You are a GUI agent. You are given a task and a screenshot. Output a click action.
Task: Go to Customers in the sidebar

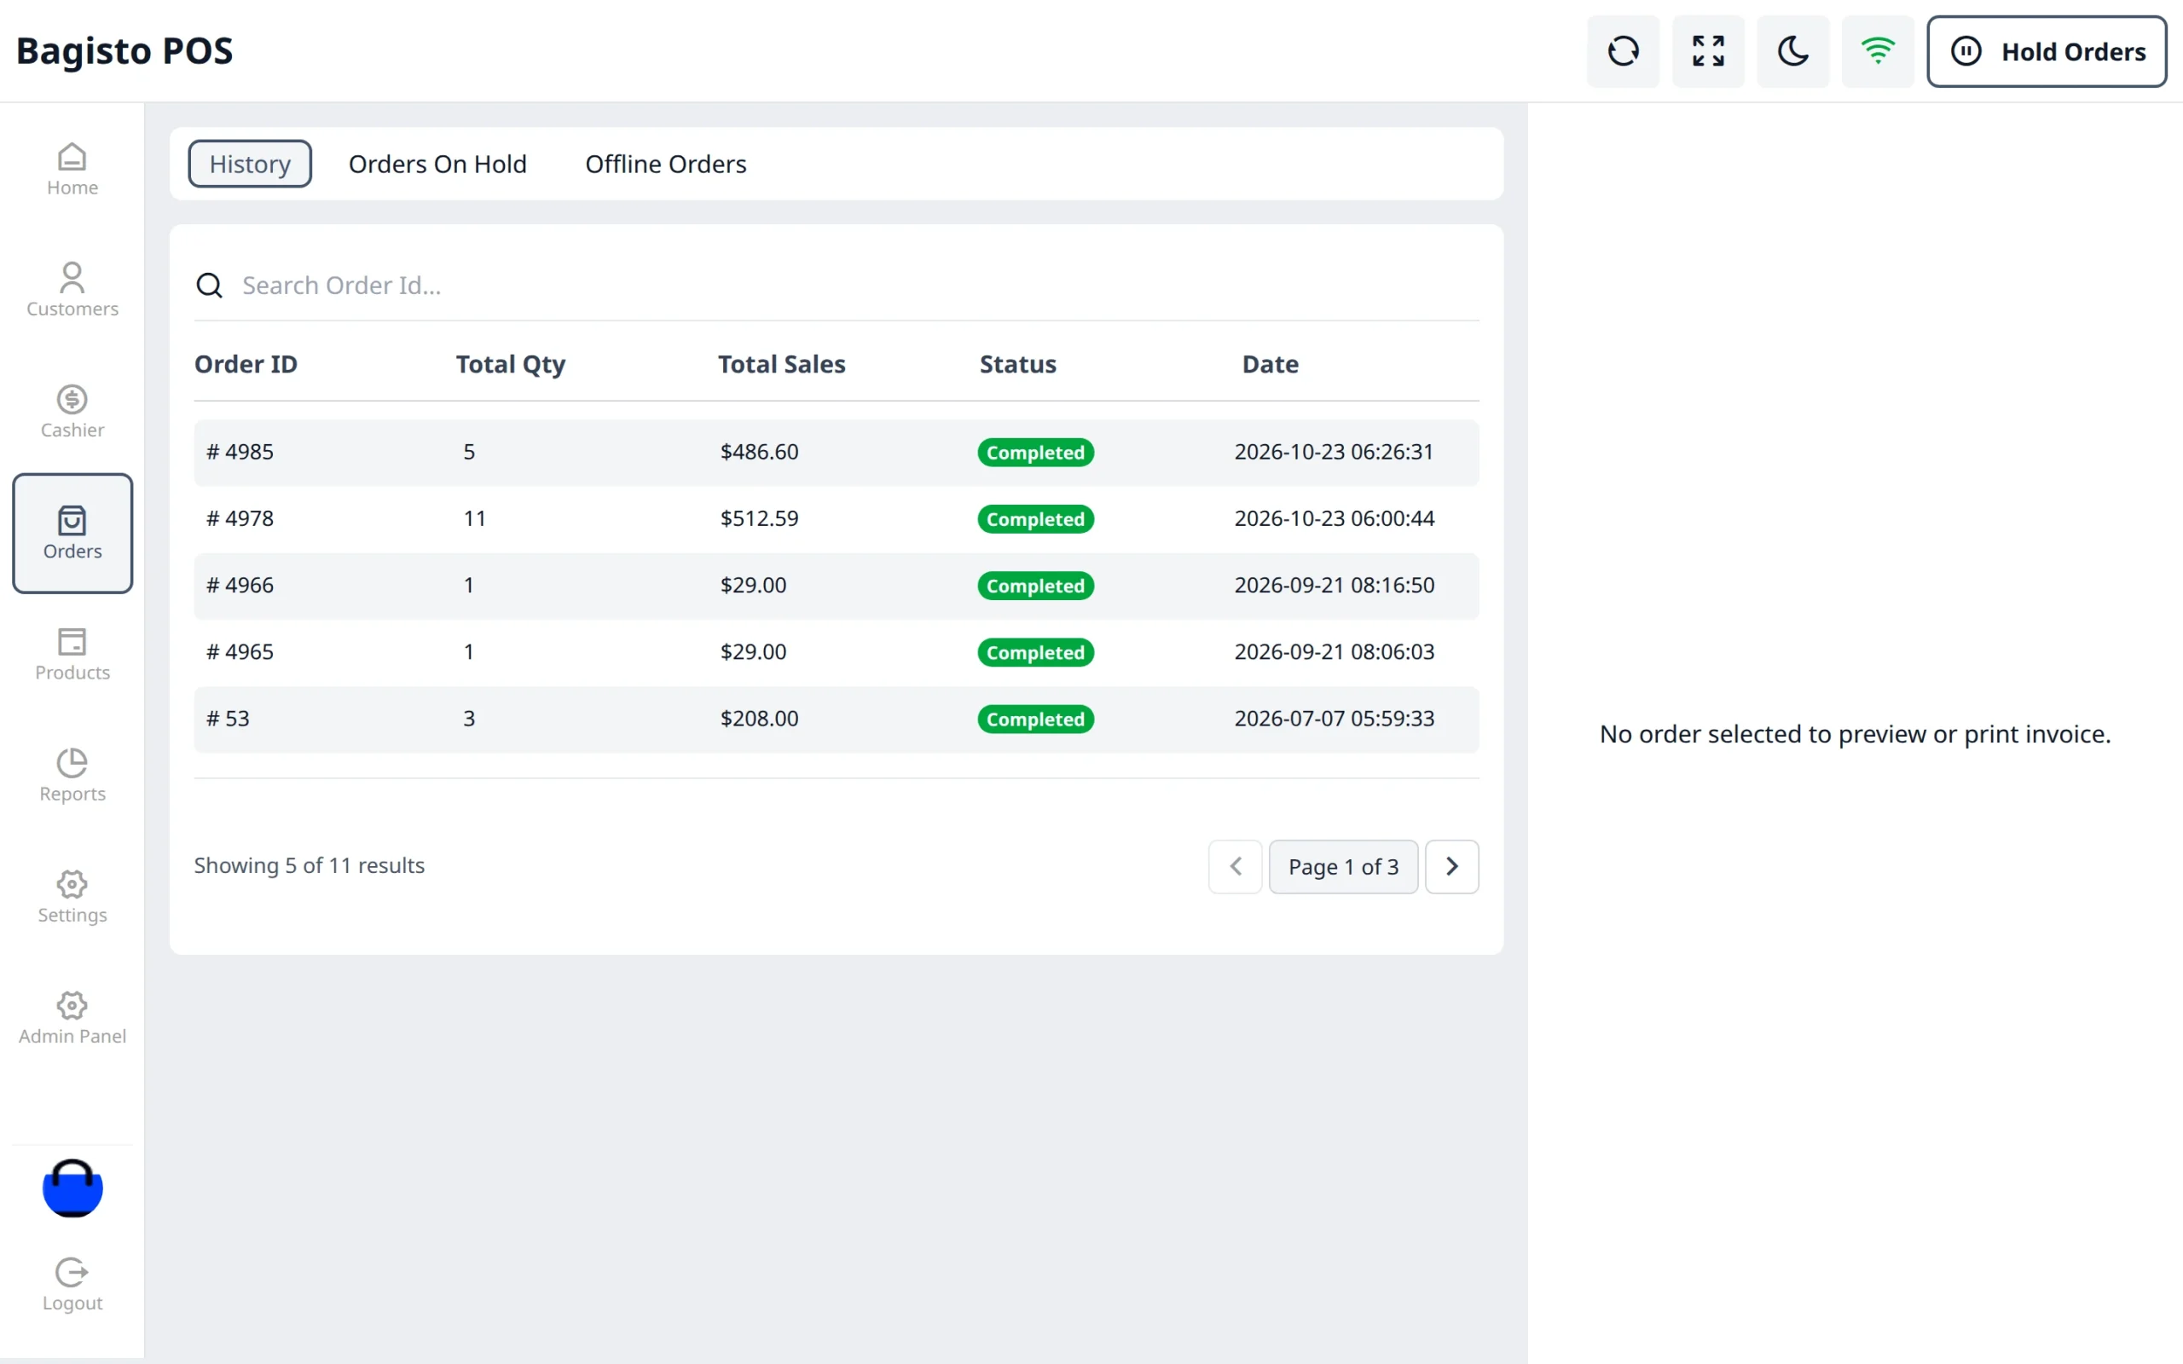(x=72, y=291)
